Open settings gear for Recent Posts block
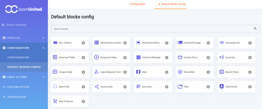Screen dimensions: 262x109 coord(250,72)
